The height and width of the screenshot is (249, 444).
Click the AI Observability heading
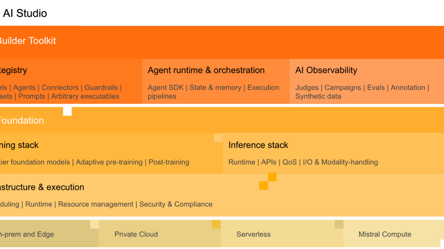pyautogui.click(x=326, y=70)
